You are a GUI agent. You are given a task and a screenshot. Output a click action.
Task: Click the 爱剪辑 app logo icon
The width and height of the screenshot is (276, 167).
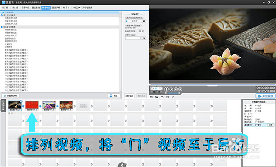[4, 2]
